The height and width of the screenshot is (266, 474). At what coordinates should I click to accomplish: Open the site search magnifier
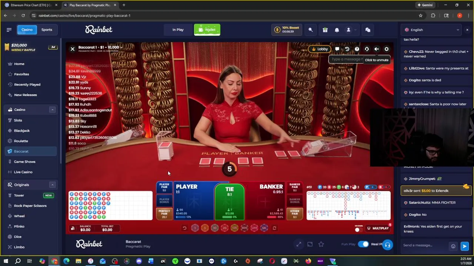tap(311, 30)
